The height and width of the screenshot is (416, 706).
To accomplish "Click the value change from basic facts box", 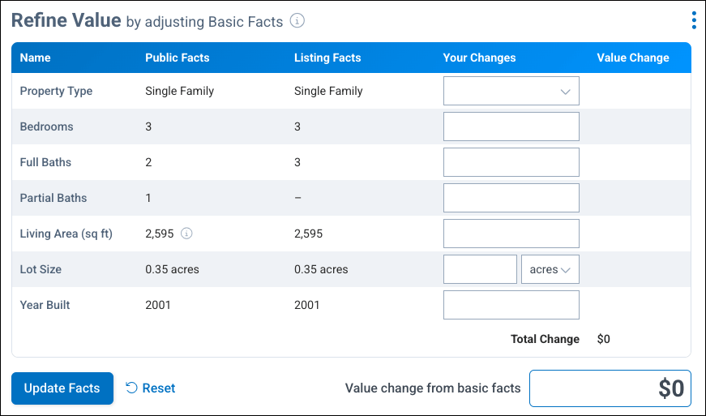I will pos(610,388).
